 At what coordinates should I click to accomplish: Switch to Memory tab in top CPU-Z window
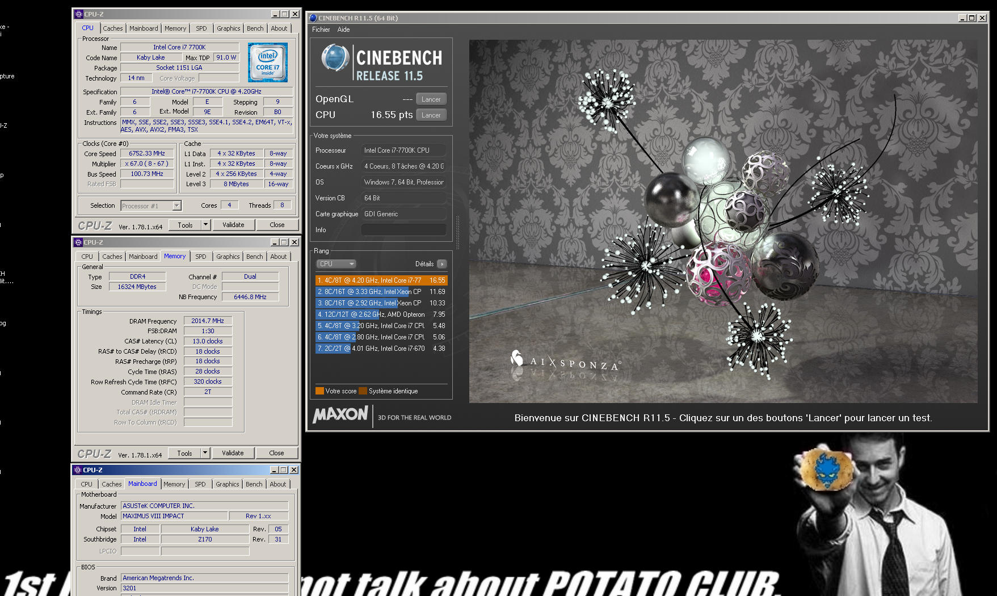[175, 28]
